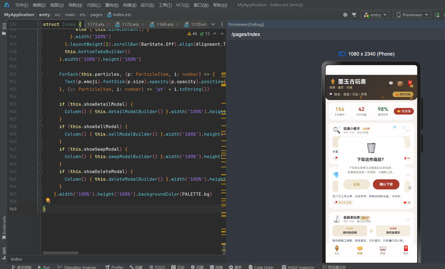Collapse the ForEach block at line 951

(x=41, y=74)
